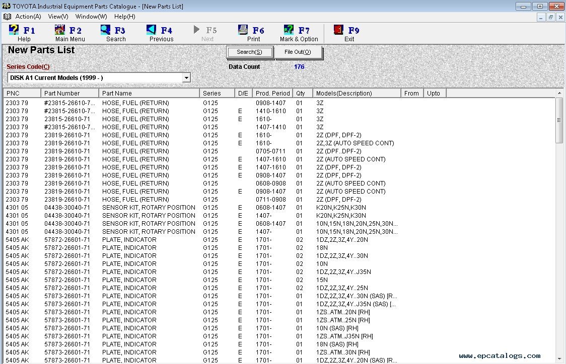Sort by the Part Number column header
This screenshot has height=364, width=566.
point(69,94)
